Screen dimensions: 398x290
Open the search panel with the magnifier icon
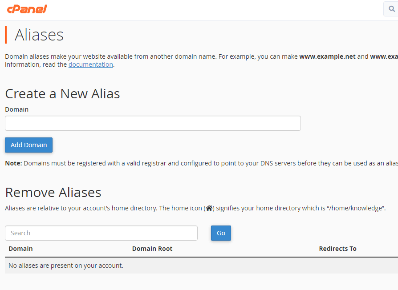tap(391, 8)
